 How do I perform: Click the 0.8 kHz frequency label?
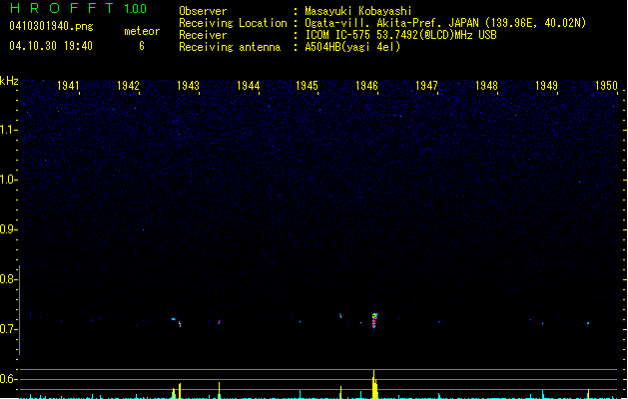click(8, 279)
